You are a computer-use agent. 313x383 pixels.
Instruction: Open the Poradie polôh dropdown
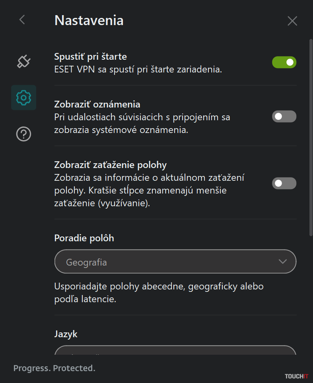[x=175, y=261]
